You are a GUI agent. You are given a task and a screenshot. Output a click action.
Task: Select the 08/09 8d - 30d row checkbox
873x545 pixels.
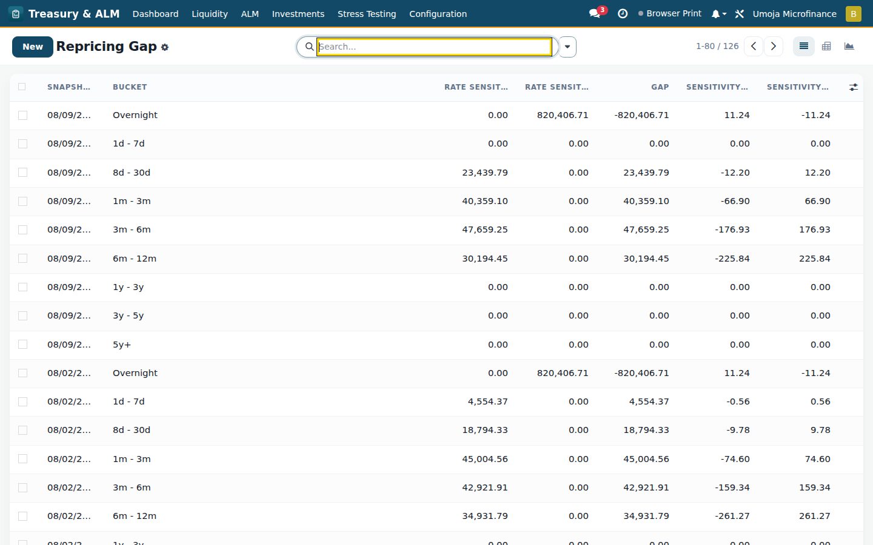22,173
